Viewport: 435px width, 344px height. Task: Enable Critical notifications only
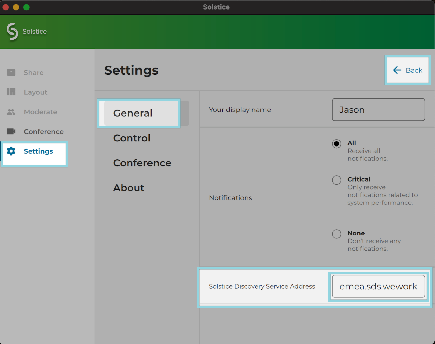tap(337, 180)
